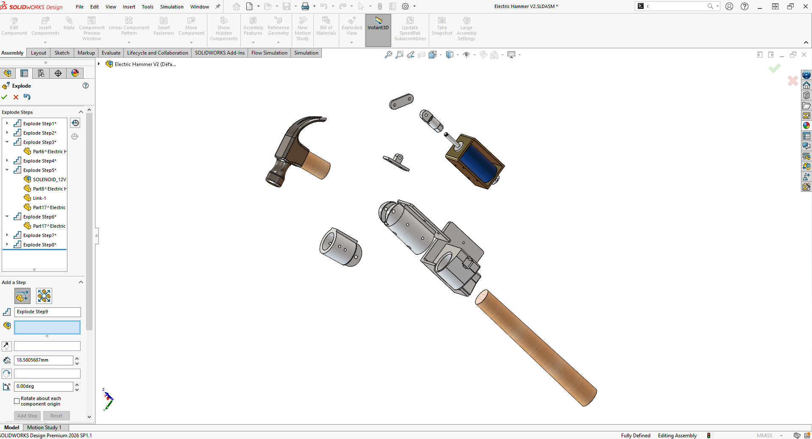
Task: Toggle the explode direction reverse button
Action: [7, 346]
